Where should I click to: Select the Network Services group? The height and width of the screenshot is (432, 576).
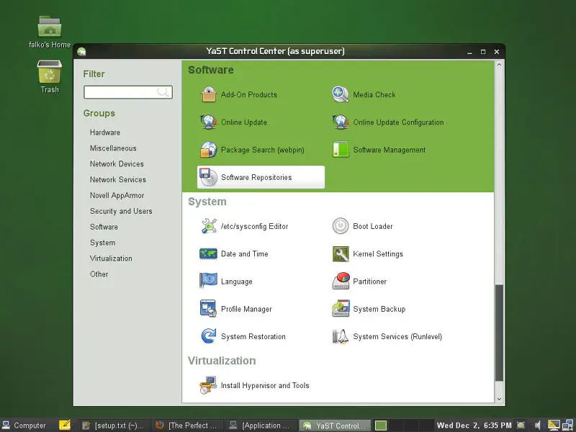coord(118,179)
